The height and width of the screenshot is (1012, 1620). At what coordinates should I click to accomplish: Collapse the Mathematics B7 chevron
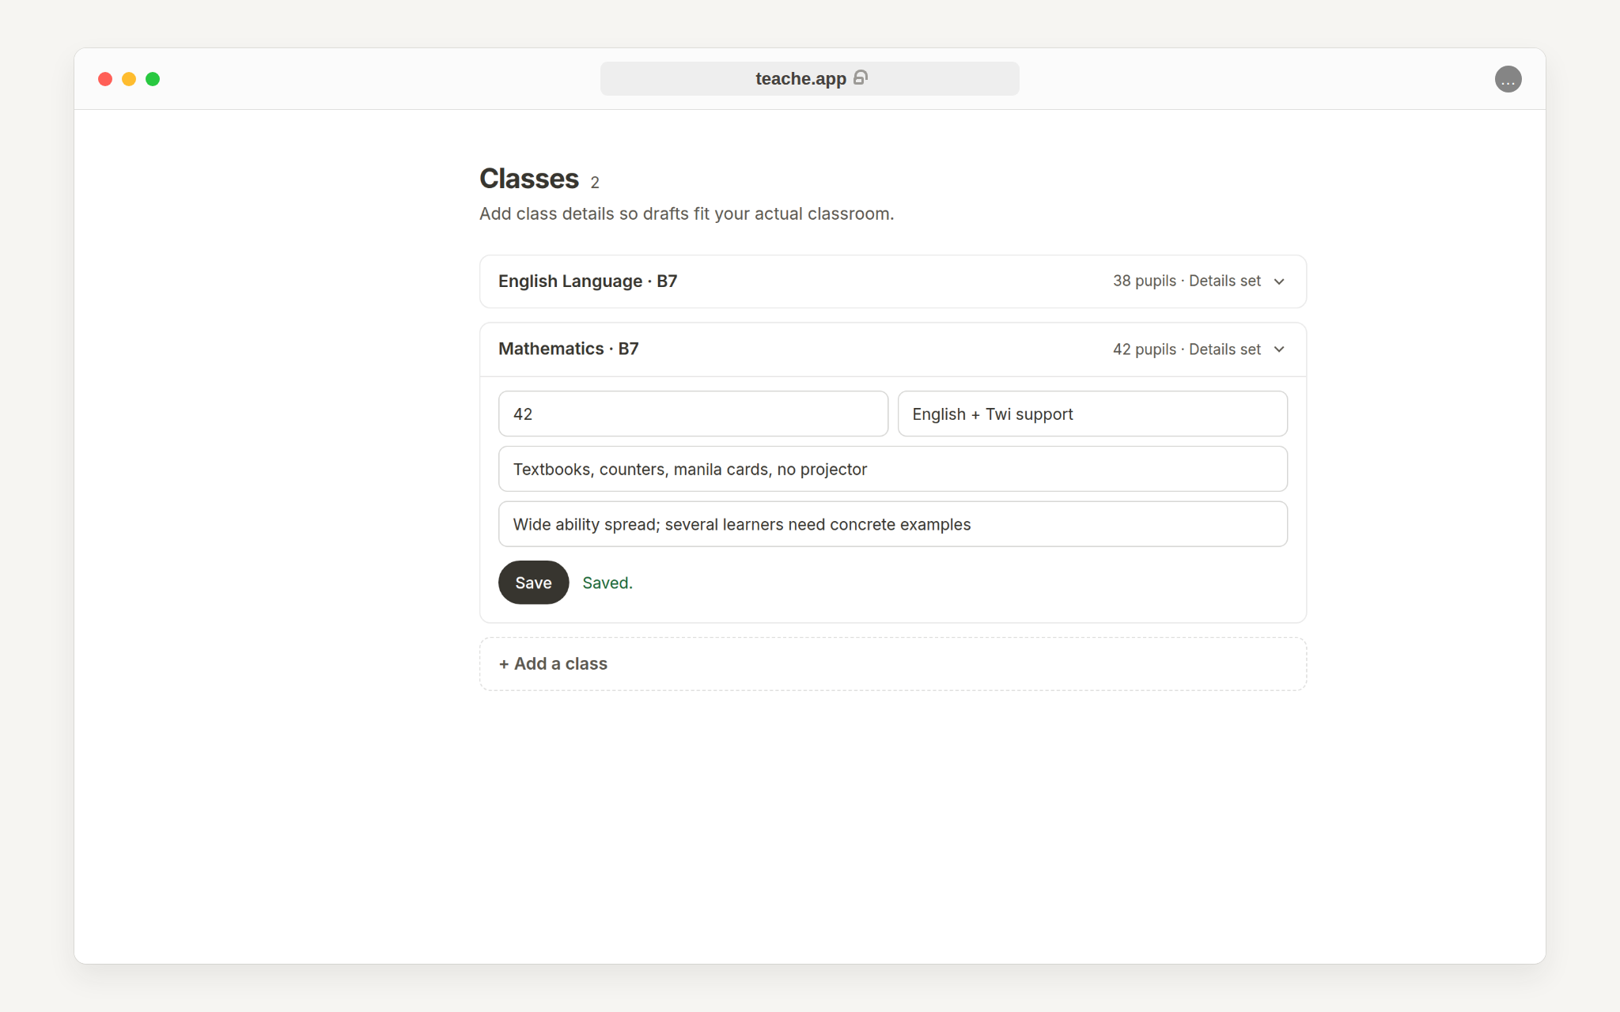tap(1279, 349)
